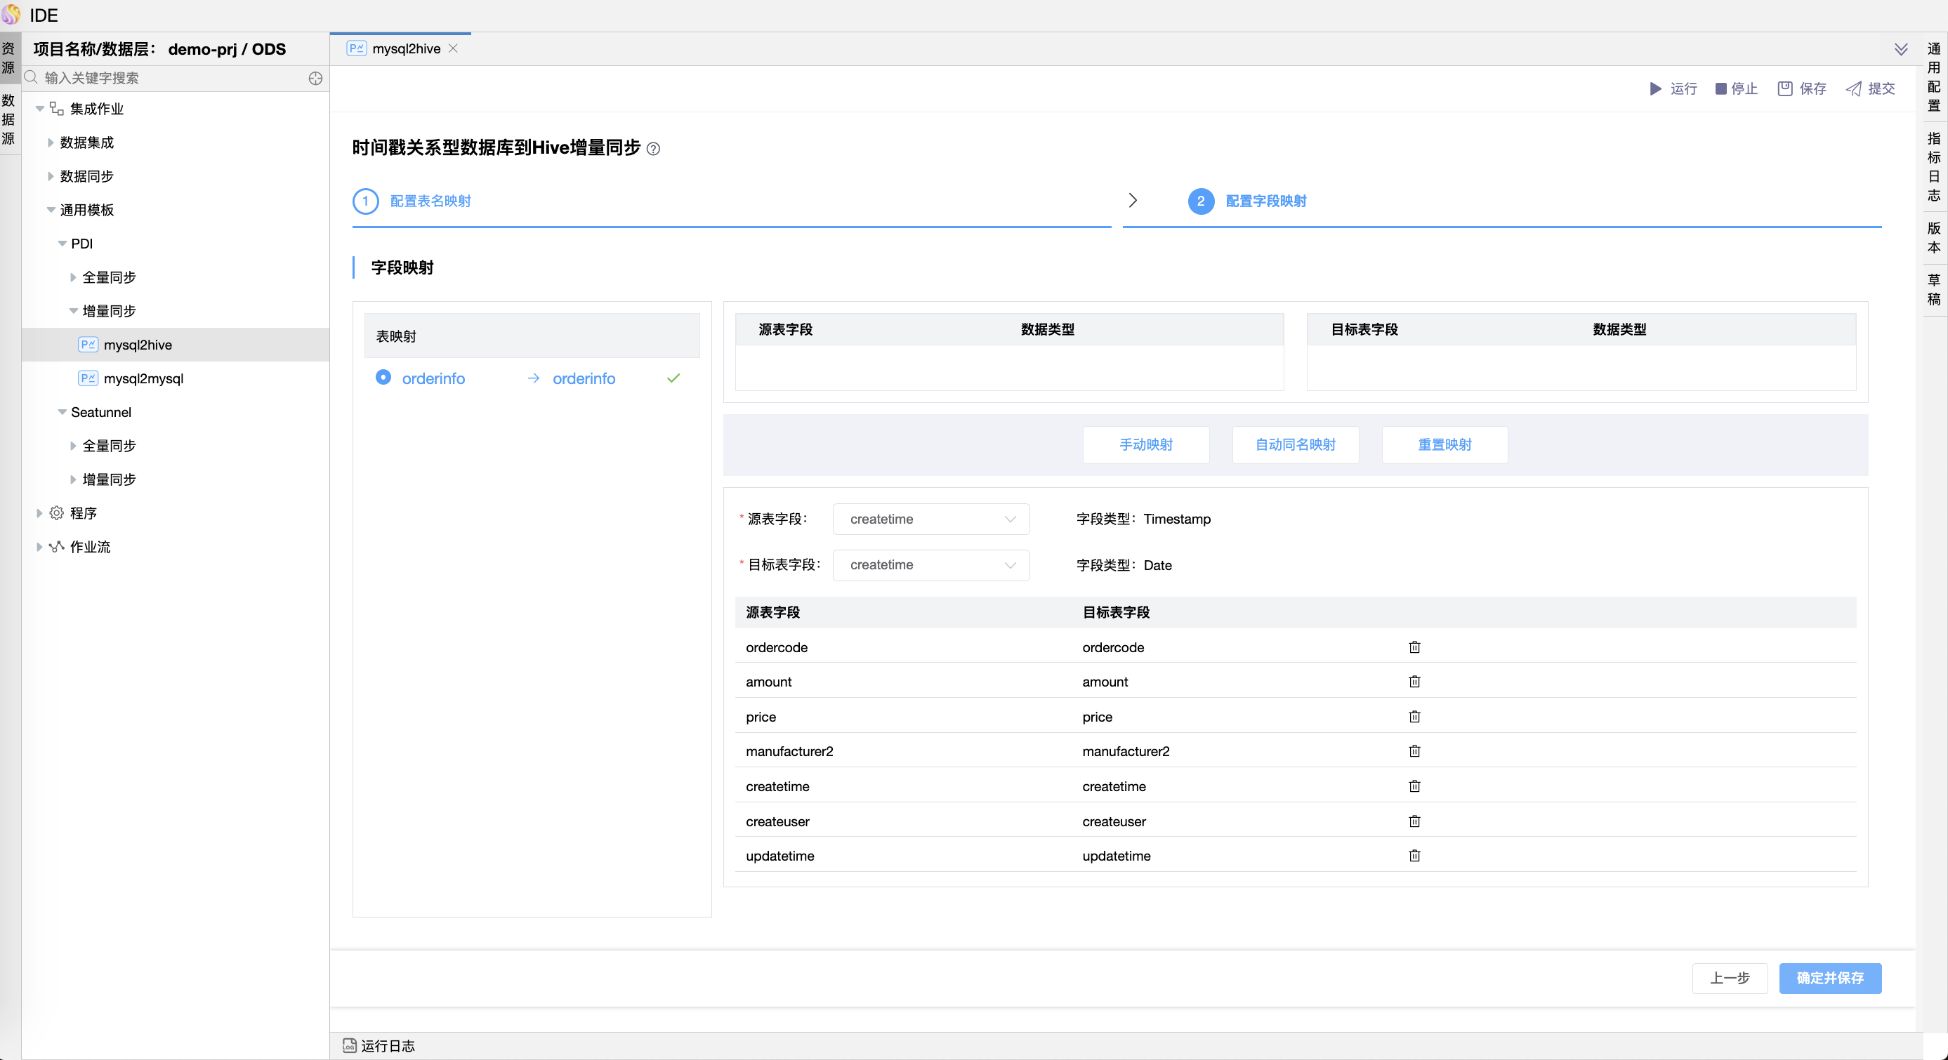Viewport: 1948px width, 1060px height.
Task: Delete the createuser field mapping
Action: [1414, 821]
